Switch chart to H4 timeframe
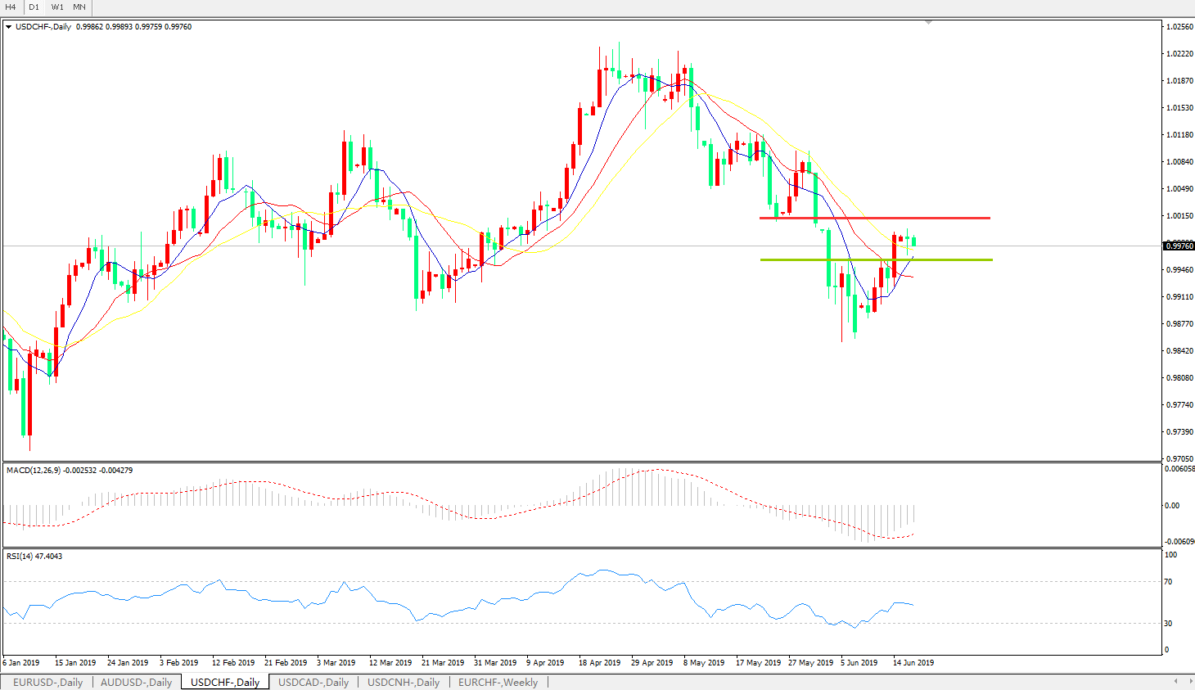Image resolution: width=1195 pixels, height=690 pixels. coord(11,7)
